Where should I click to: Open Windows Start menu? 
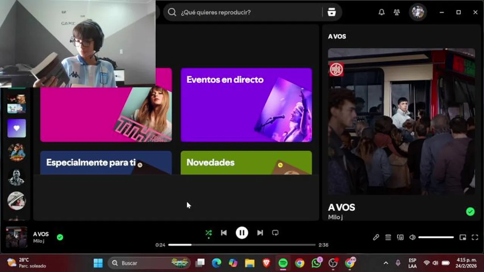[98, 263]
